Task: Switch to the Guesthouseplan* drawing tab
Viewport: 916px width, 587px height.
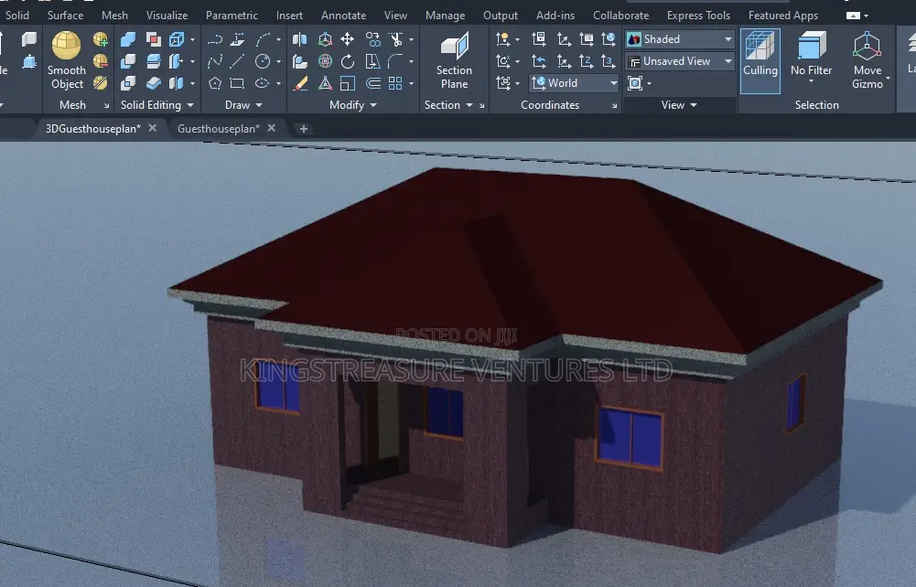Action: click(219, 129)
